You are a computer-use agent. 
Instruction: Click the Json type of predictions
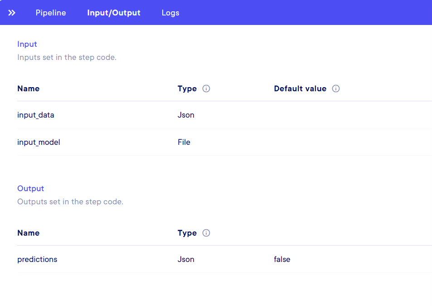186,259
